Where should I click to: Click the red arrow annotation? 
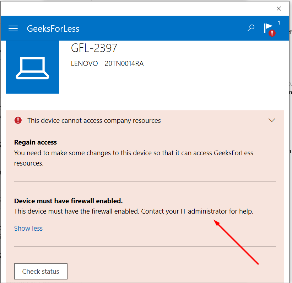point(236,242)
